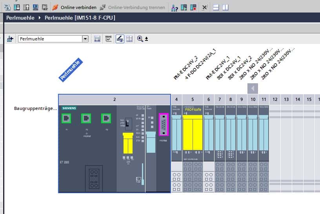Click Online verbinden to connect
This screenshot has width=320, height=214.
(x=74, y=7)
